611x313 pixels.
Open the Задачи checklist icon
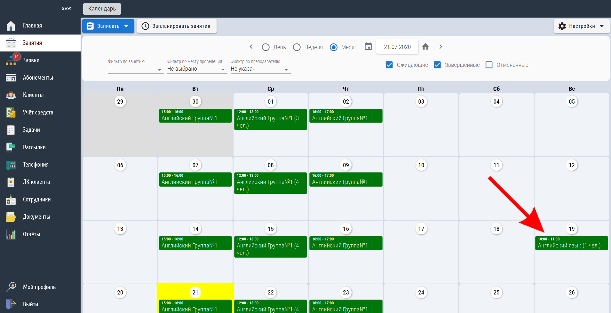click(x=11, y=130)
